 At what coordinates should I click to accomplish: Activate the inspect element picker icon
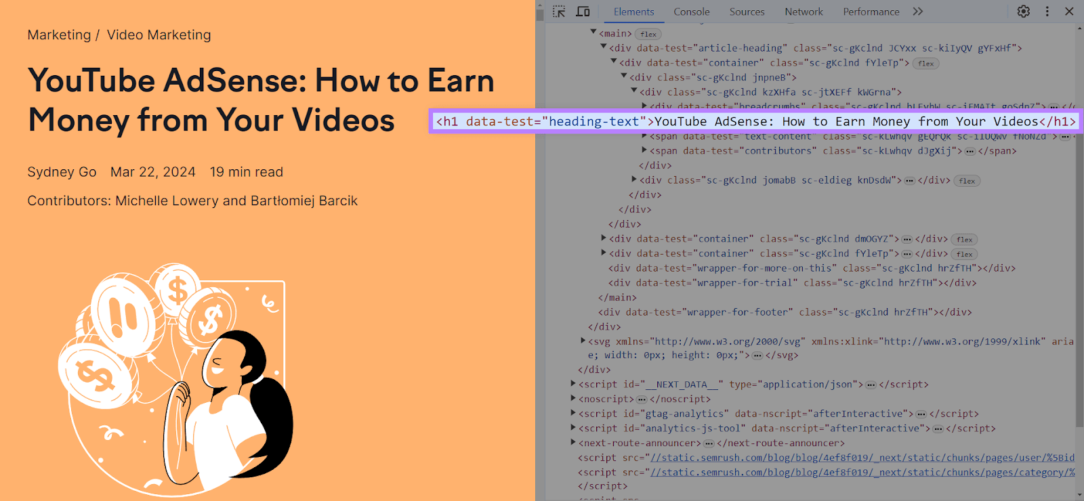(559, 12)
